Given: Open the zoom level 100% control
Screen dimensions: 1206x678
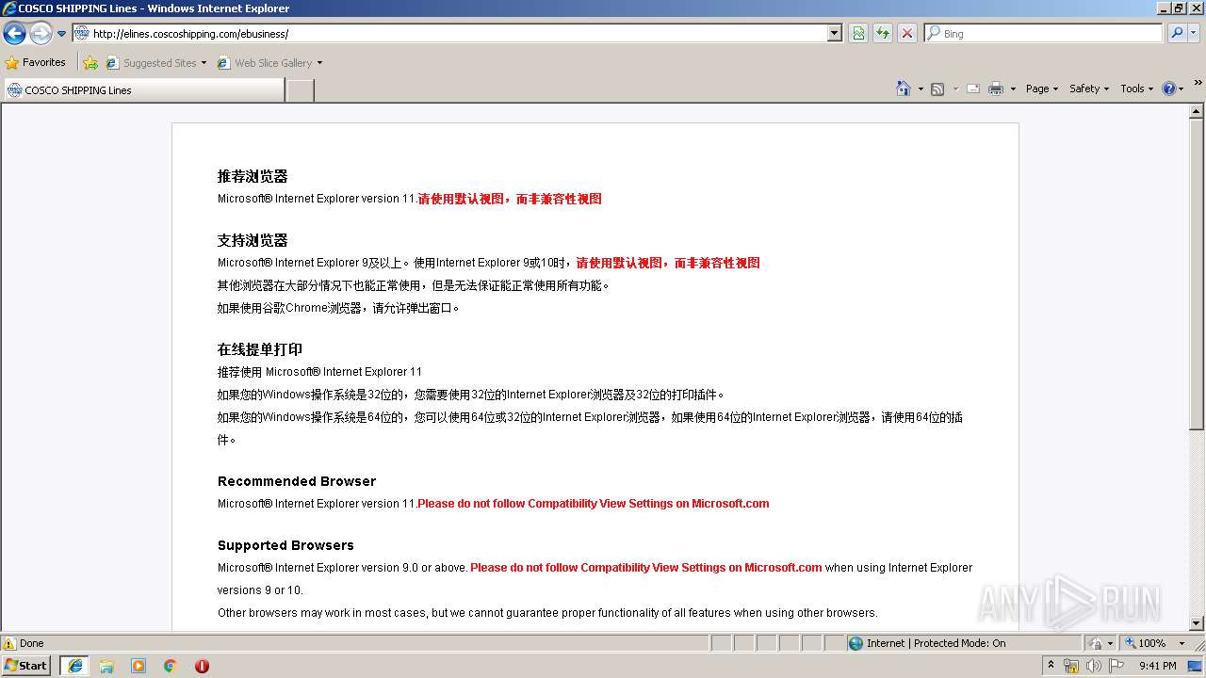Looking at the screenshot, I should (x=1145, y=643).
